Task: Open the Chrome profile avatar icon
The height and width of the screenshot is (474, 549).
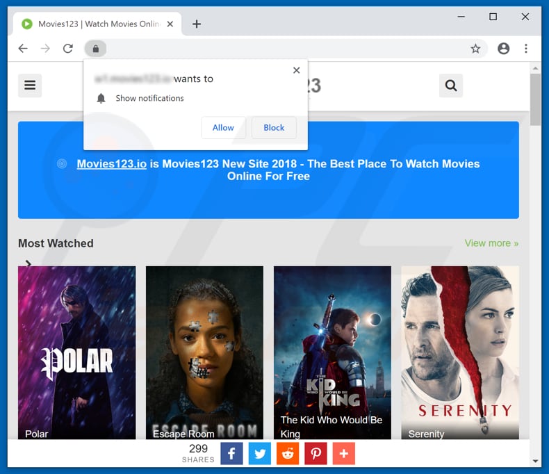Action: click(x=504, y=49)
